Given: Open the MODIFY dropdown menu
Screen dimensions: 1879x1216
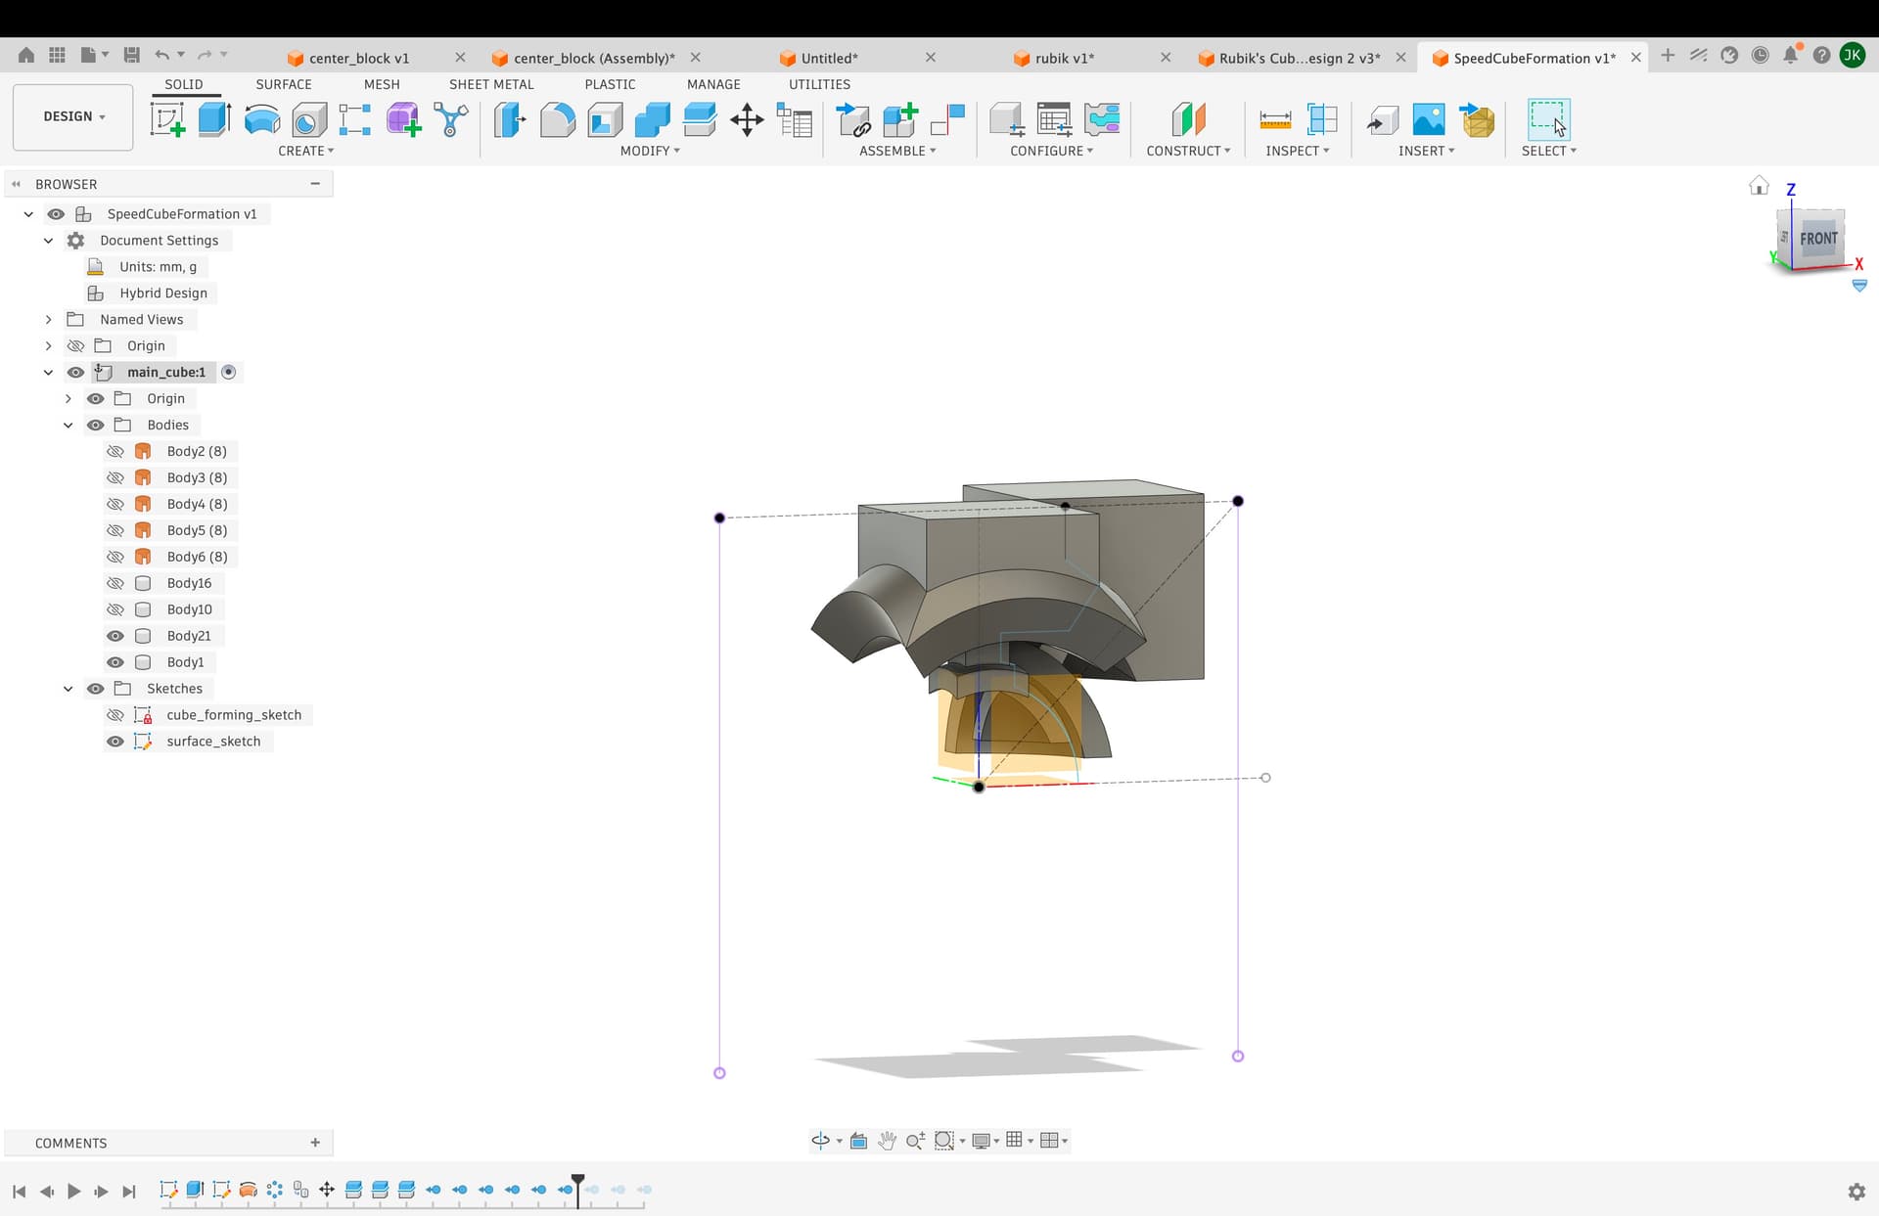Looking at the screenshot, I should 650,151.
